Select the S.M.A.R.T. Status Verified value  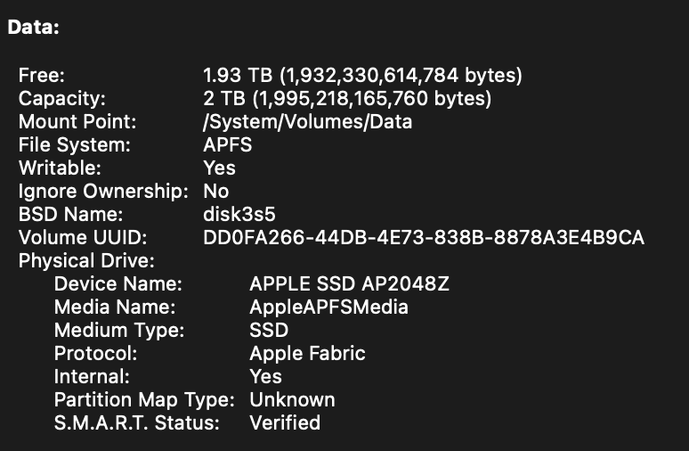click(285, 423)
